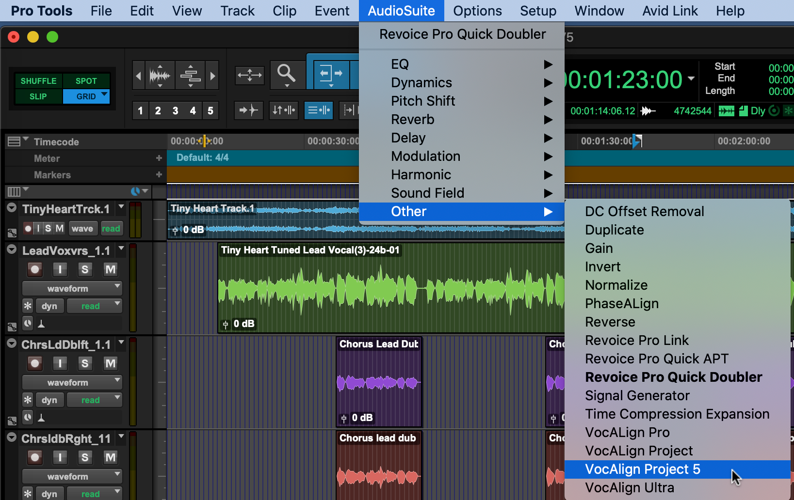This screenshot has width=794, height=500.
Task: Solo the ChrsLdDblft_1.1 track
Action: pyautogui.click(x=85, y=363)
